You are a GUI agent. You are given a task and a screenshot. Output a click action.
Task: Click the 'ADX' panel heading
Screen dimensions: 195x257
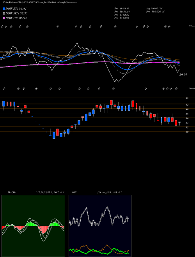click(74, 192)
